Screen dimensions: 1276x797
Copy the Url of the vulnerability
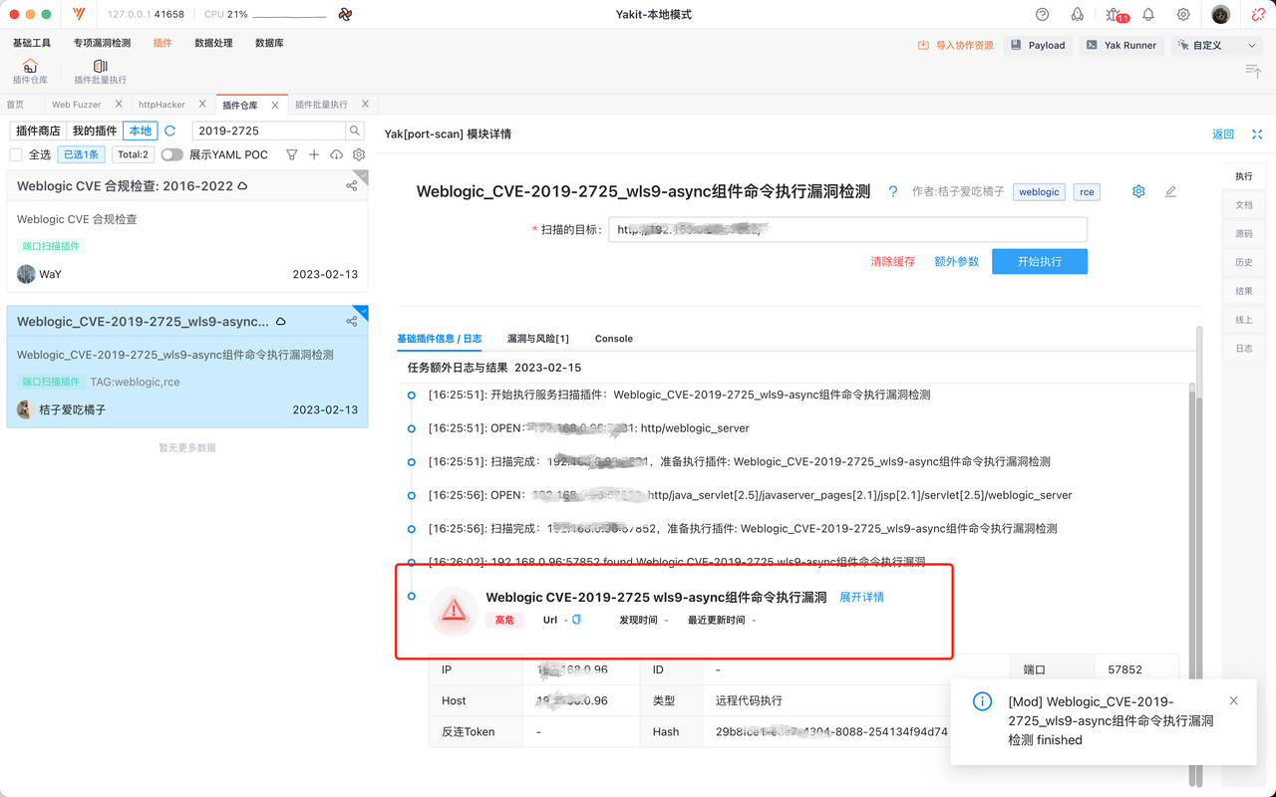pos(576,620)
